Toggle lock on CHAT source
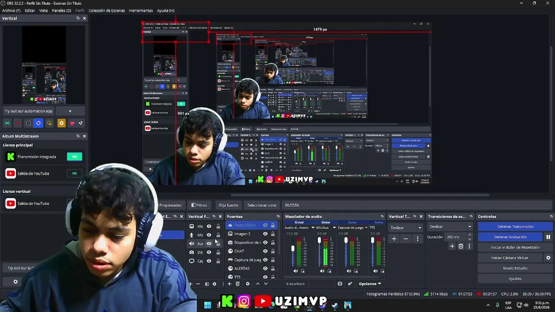This screenshot has width=555, height=312. click(273, 251)
